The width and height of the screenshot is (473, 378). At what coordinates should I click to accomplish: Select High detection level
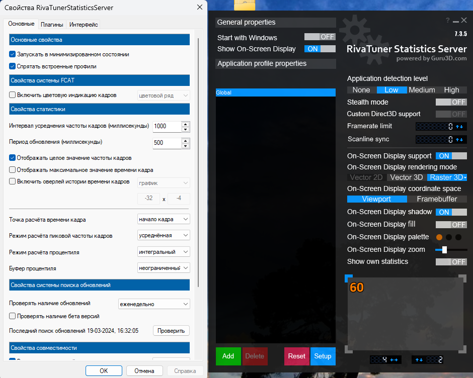tap(451, 90)
